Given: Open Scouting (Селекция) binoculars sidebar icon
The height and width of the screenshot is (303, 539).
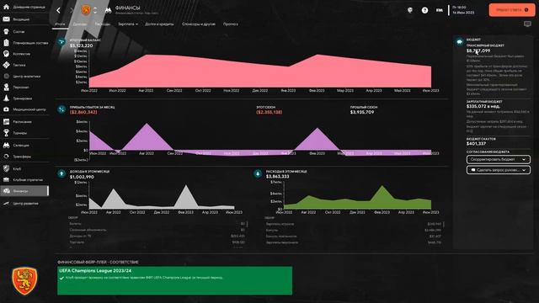Looking at the screenshot, I should 6,146.
